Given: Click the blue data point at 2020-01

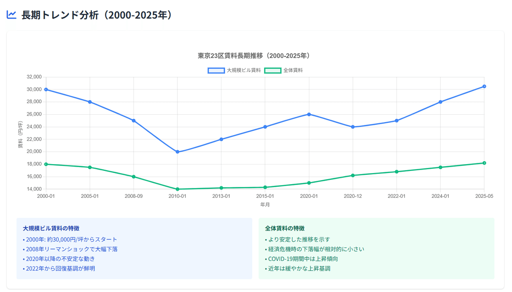Looking at the screenshot, I should (x=309, y=114).
